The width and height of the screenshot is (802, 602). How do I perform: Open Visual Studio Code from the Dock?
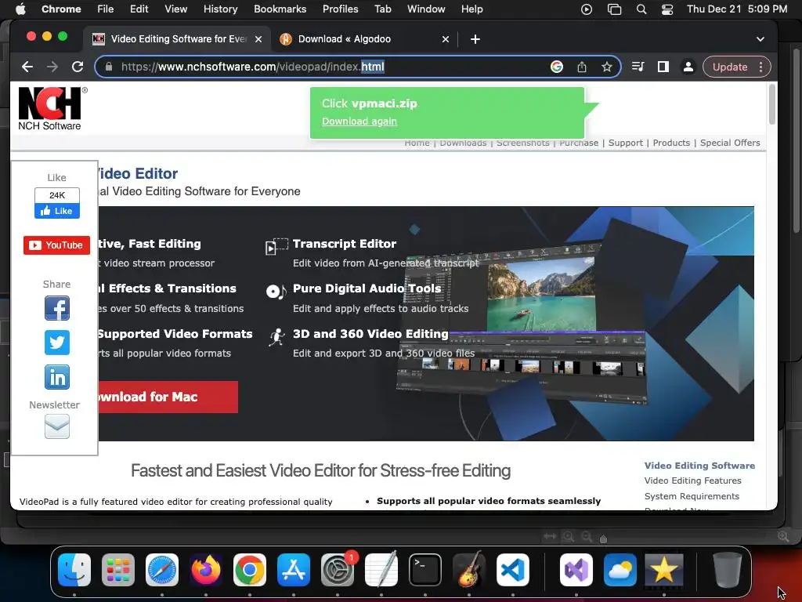coord(512,570)
